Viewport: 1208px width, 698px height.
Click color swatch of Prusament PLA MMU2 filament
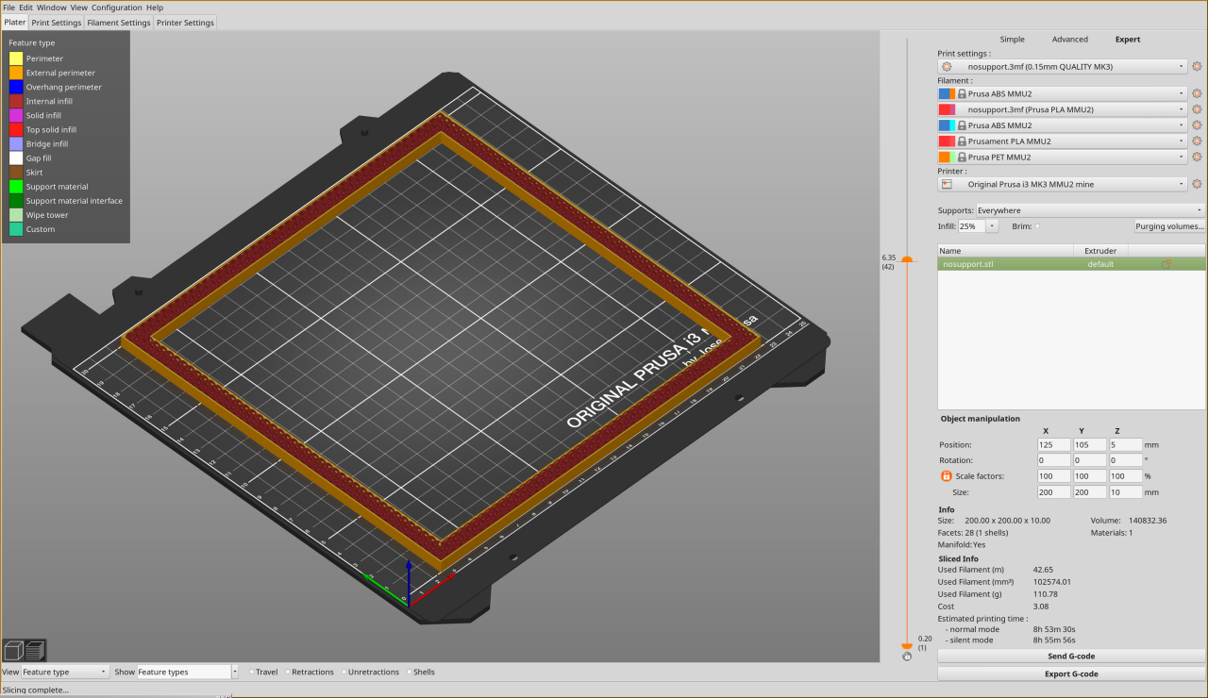pos(948,141)
